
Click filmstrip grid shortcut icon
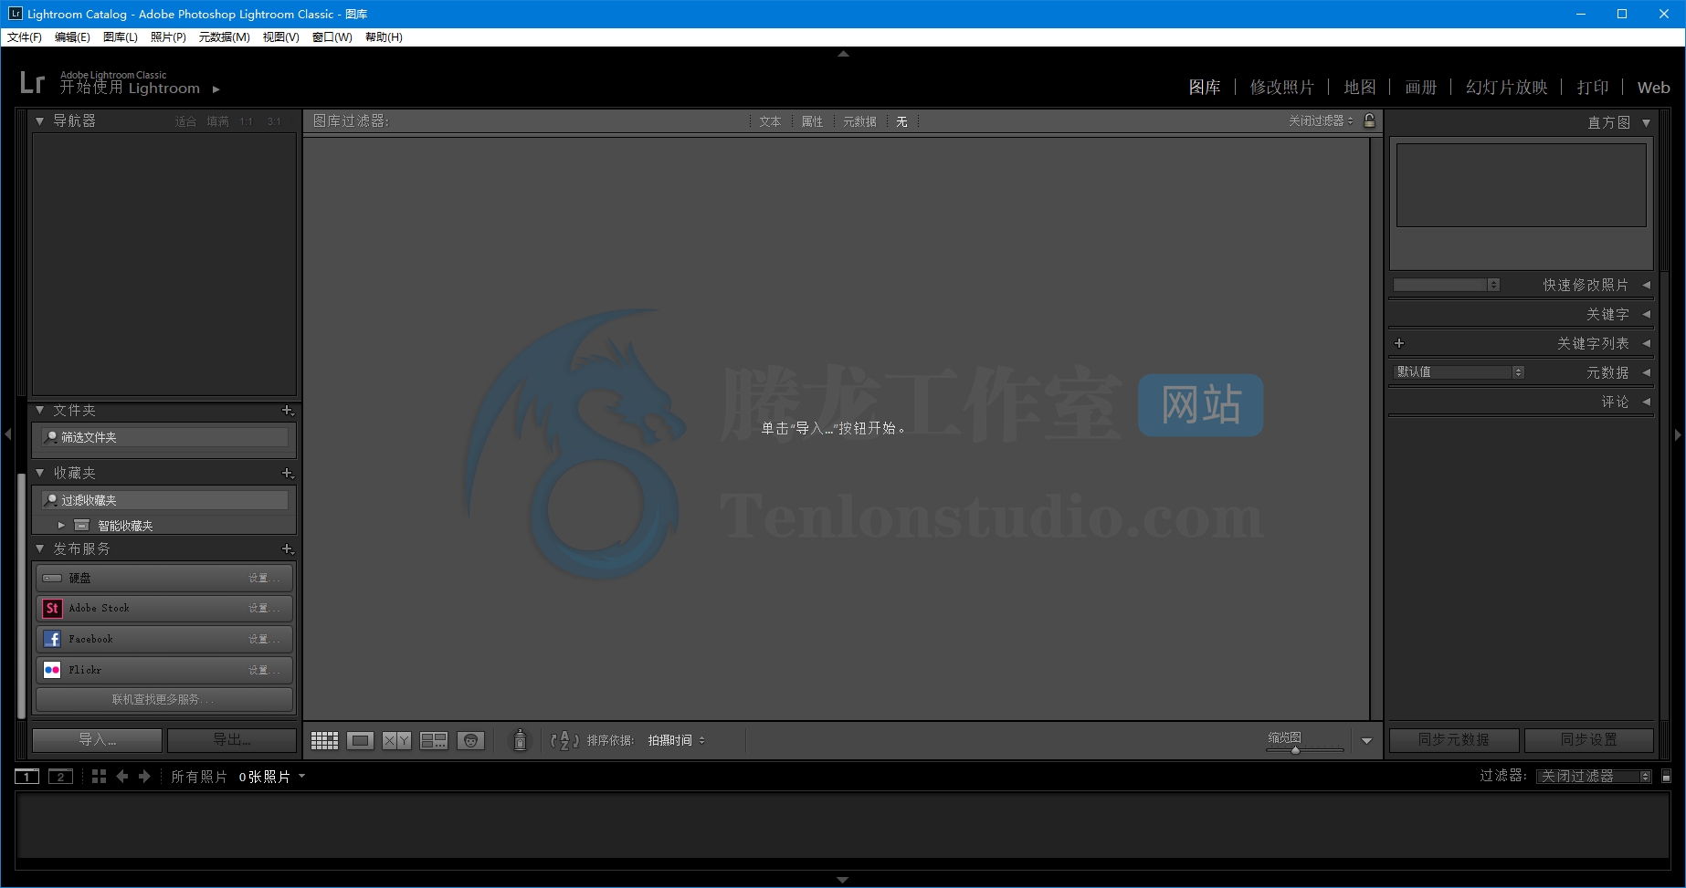pos(99,776)
